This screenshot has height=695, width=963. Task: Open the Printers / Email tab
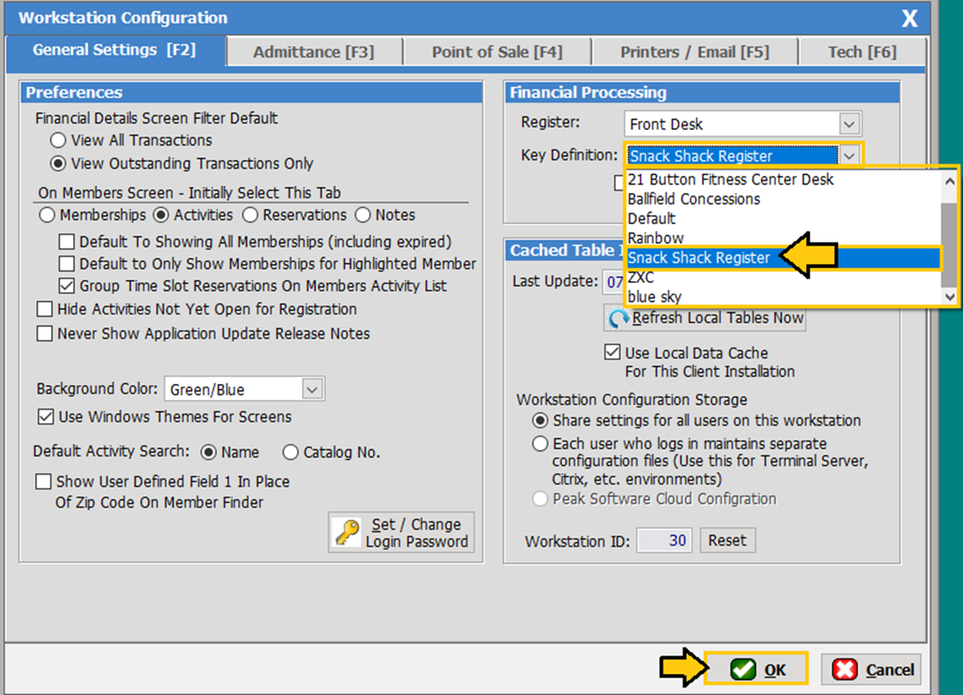[x=694, y=52]
